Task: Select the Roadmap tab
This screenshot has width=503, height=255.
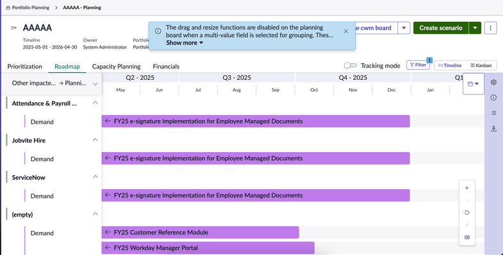Action: [67, 66]
